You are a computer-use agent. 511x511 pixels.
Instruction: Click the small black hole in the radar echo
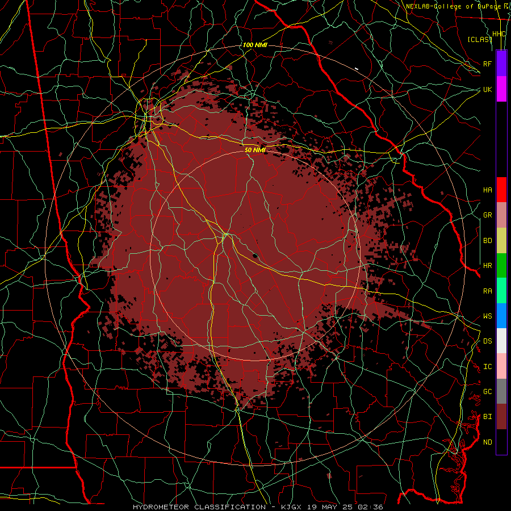(x=255, y=255)
